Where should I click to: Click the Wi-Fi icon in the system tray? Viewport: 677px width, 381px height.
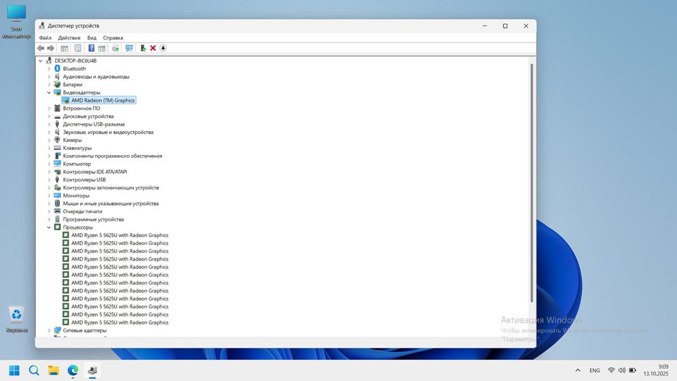(x=611, y=370)
